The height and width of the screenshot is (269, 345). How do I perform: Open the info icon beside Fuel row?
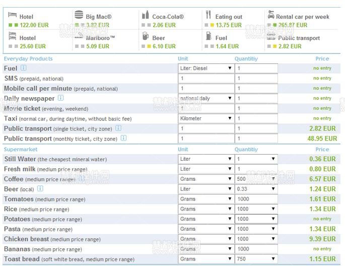click(x=23, y=68)
